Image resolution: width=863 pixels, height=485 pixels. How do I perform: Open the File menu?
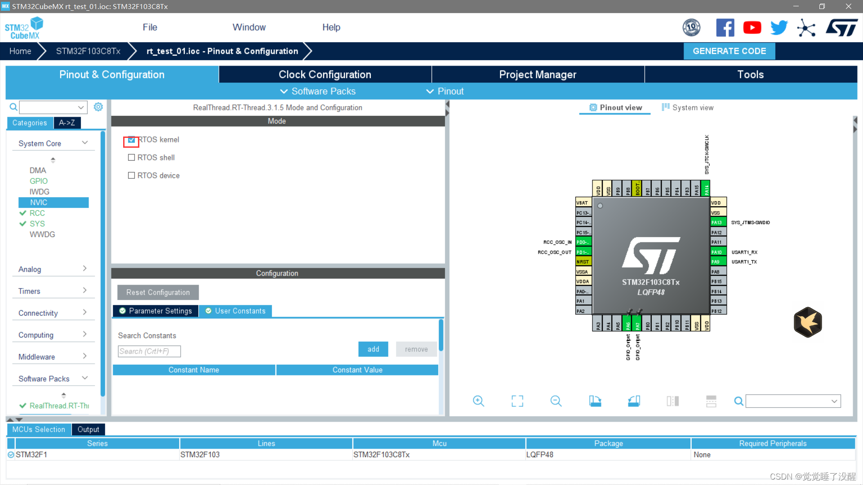pos(150,27)
